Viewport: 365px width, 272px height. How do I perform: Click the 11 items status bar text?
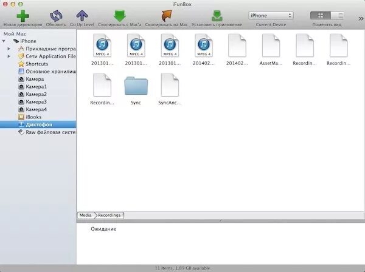click(182, 268)
